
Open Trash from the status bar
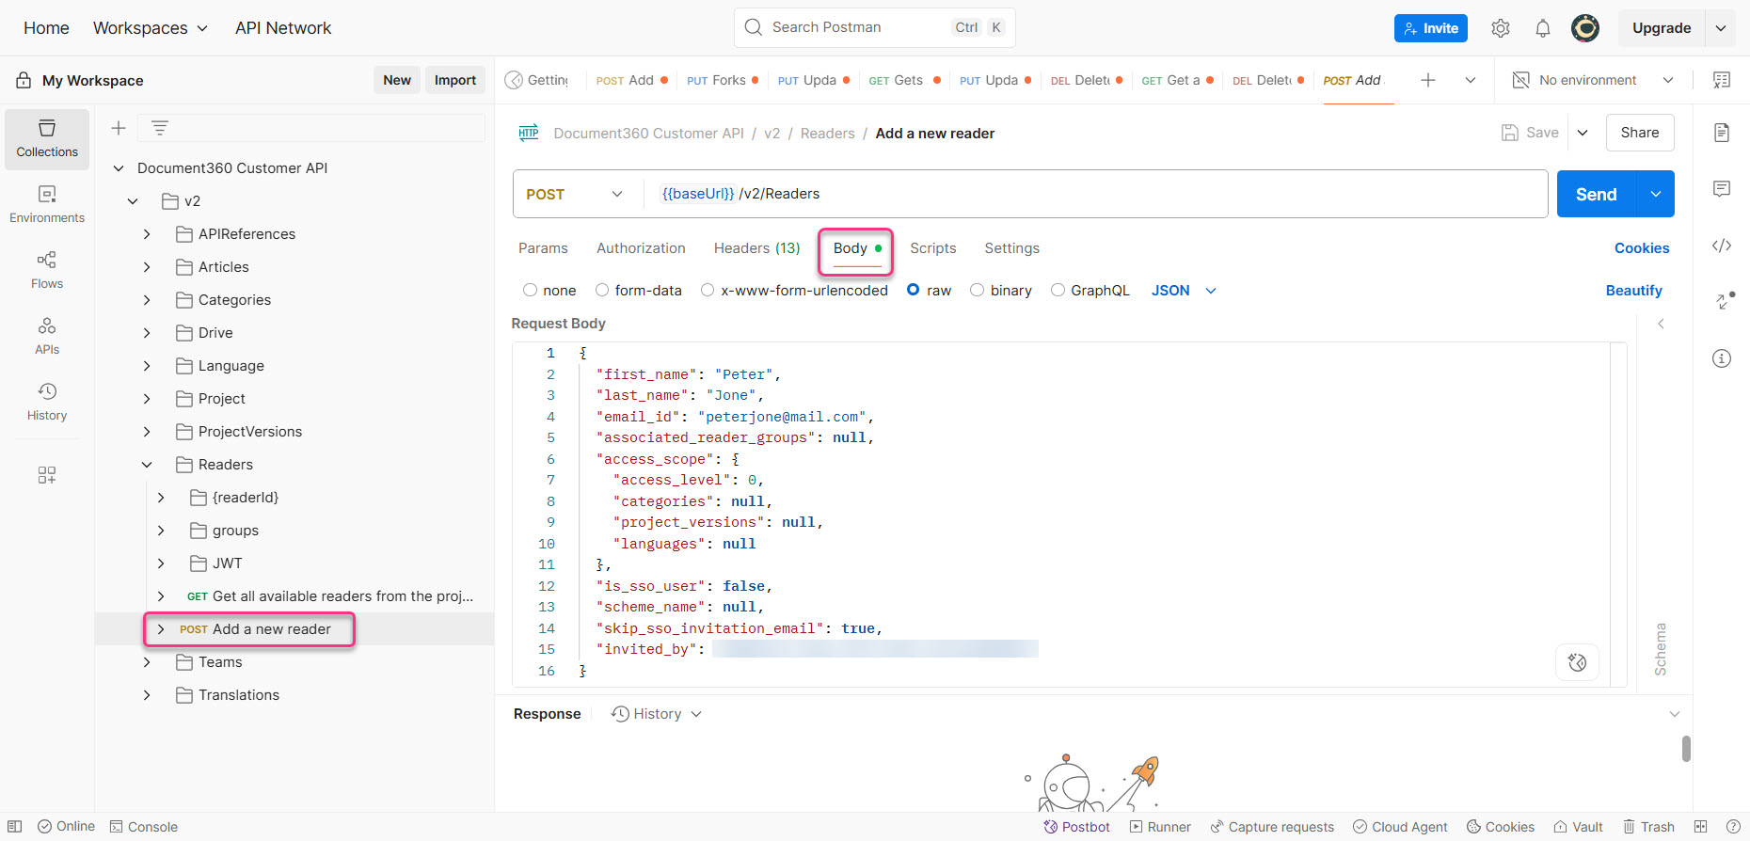[1648, 827]
